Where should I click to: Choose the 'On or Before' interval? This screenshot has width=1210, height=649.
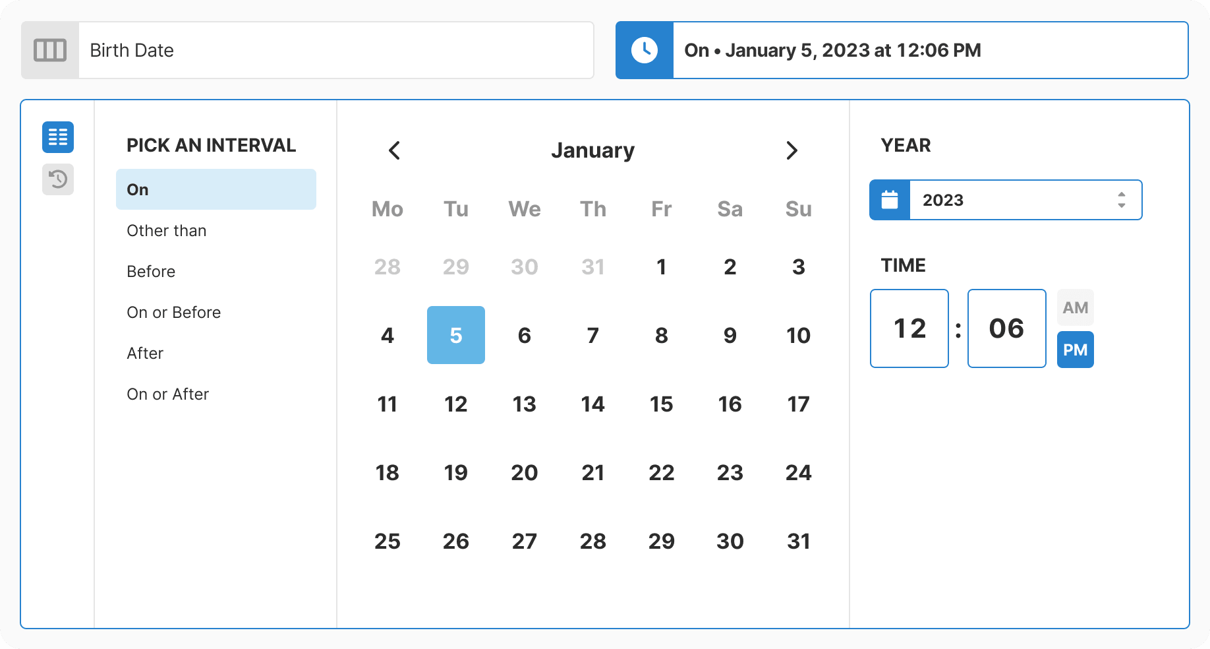(x=173, y=312)
